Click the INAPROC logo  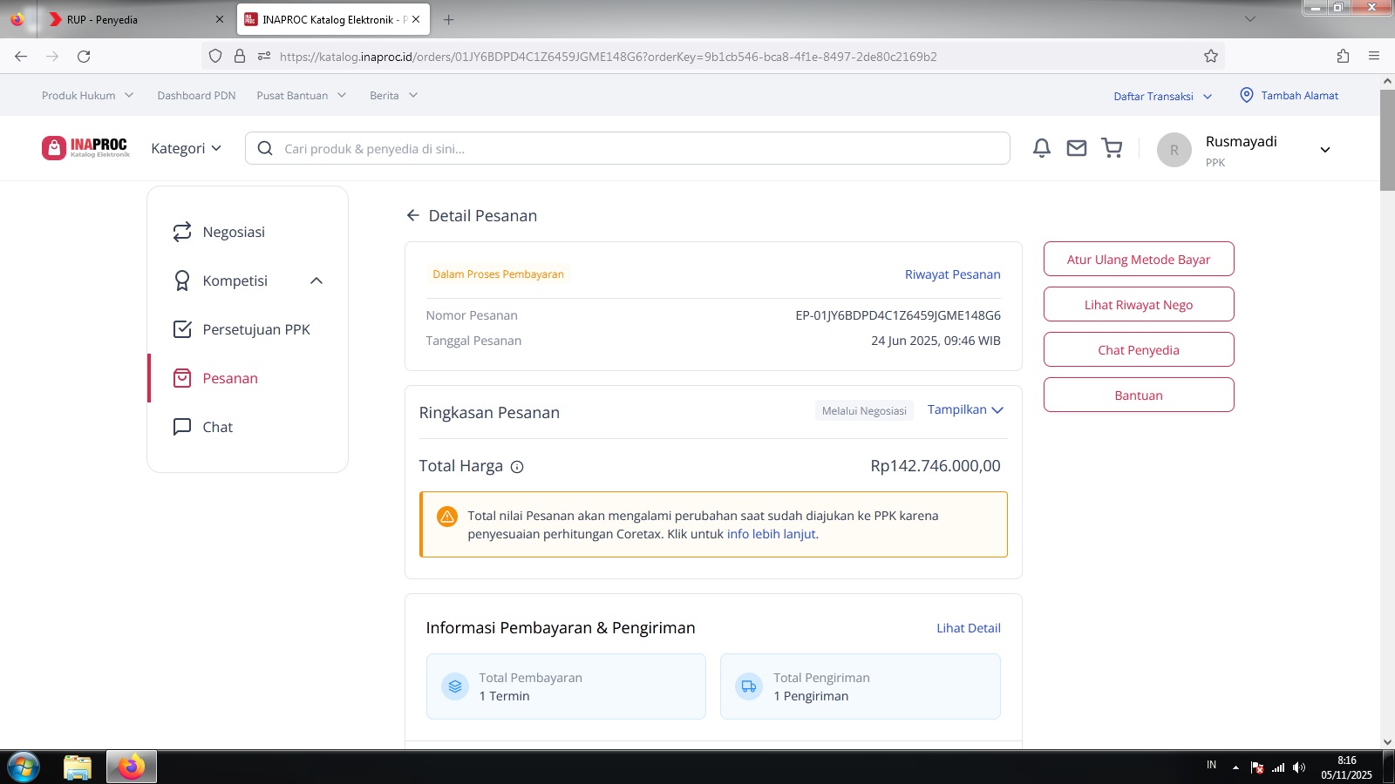pos(86,148)
